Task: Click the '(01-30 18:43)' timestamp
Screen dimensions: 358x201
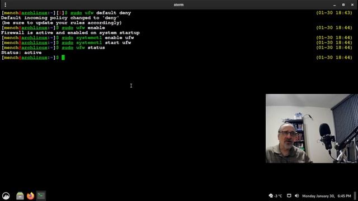Action: click(334, 13)
